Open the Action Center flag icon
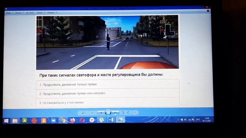Image resolution: width=246 pixels, height=138 pixels. pyautogui.click(x=193, y=120)
